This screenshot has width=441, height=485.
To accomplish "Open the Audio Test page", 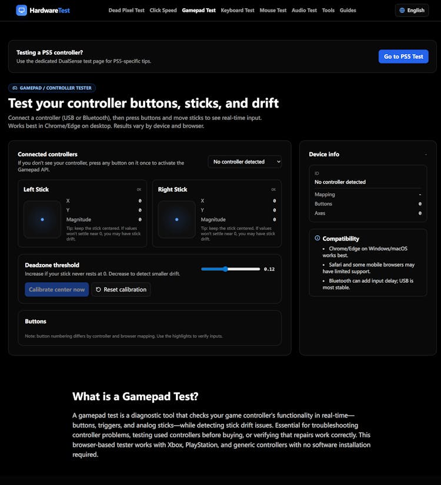I will [x=304, y=10].
